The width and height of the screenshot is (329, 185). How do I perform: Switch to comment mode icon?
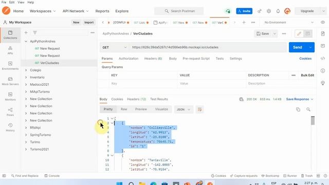307,33
